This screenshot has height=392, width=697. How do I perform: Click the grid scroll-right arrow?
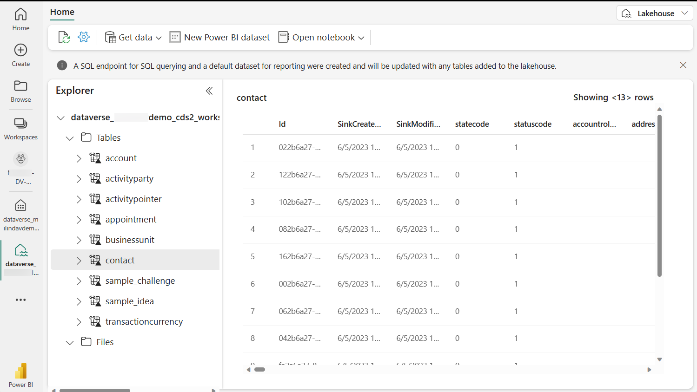649,370
